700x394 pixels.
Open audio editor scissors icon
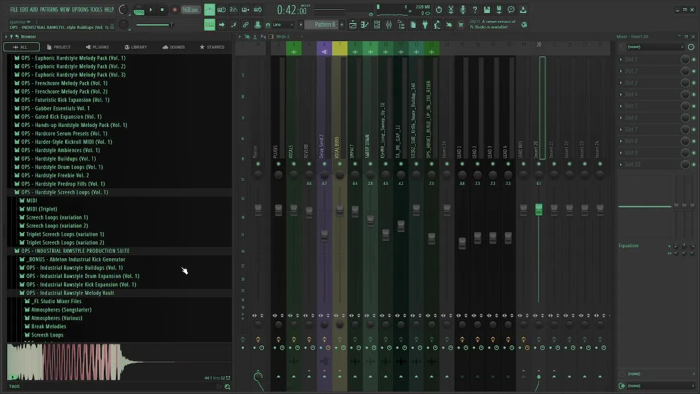[x=451, y=9]
